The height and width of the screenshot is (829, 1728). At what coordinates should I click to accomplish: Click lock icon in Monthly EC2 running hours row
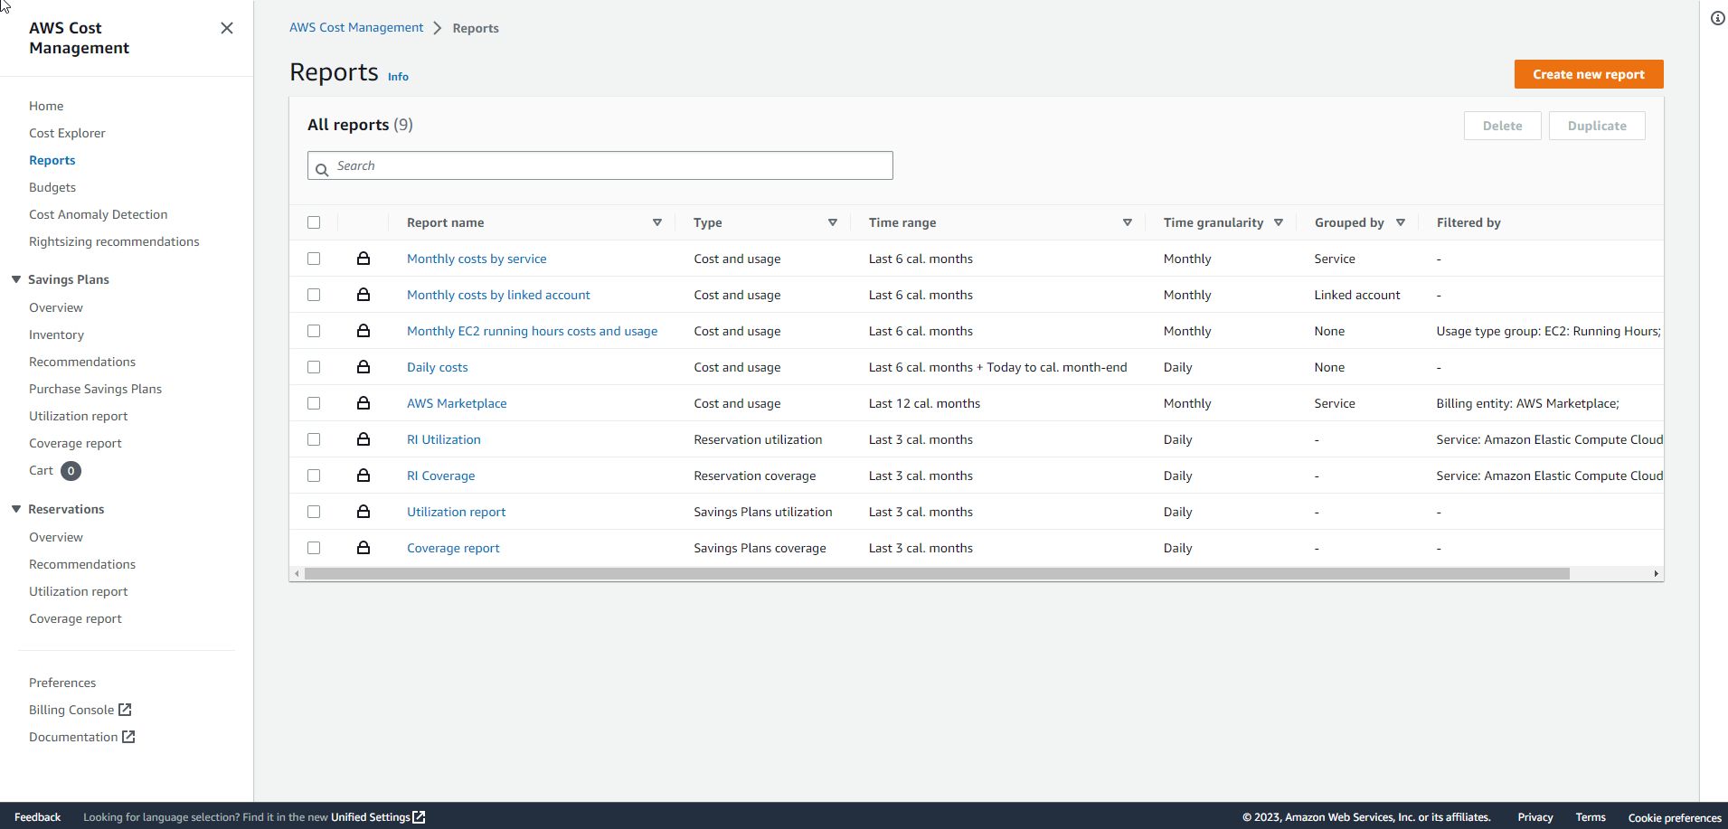[x=364, y=331]
